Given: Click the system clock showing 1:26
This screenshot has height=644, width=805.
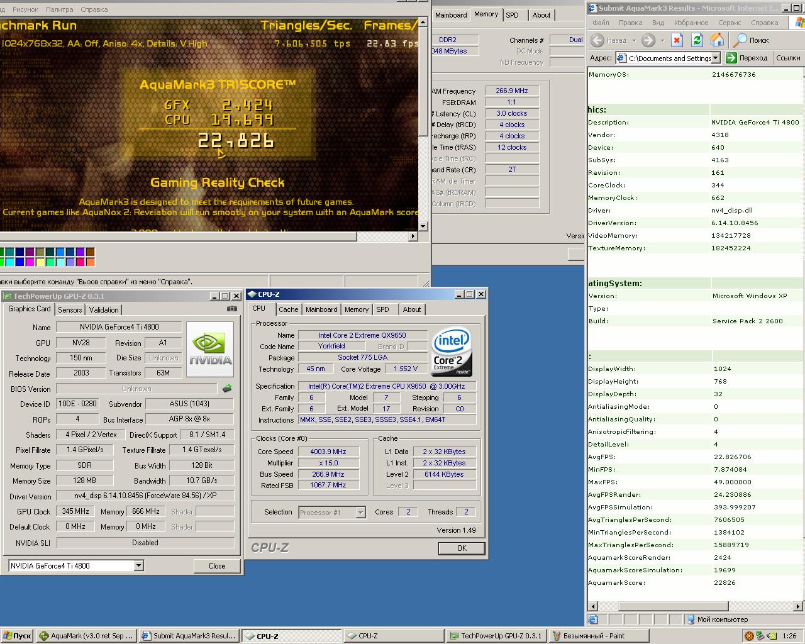Looking at the screenshot, I should (789, 636).
